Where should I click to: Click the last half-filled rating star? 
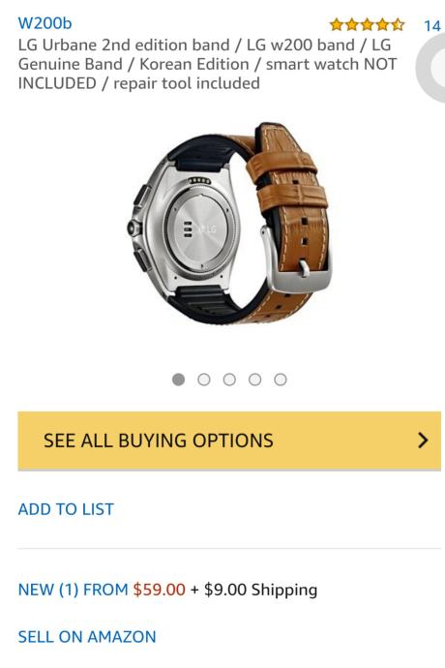398,25
